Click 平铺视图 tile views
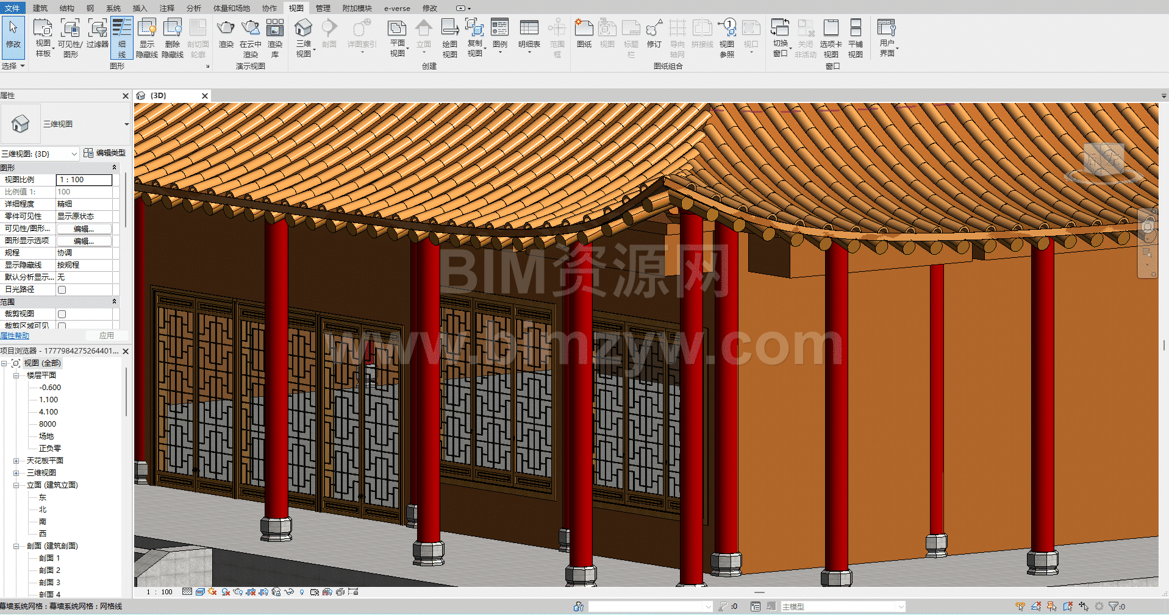This screenshot has height=615, width=1169. 855,38
